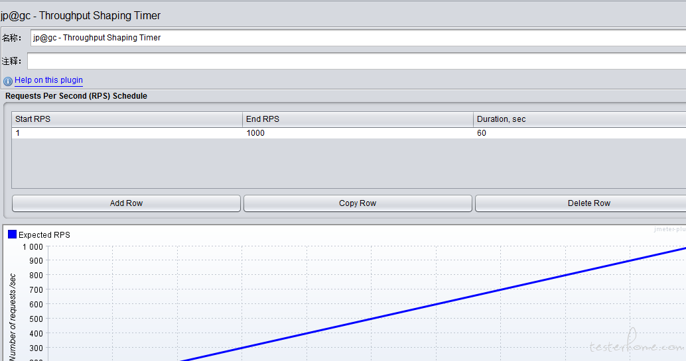This screenshot has height=361, width=686.
Task: Click the blue info icon beside Help link
Action: tap(8, 81)
